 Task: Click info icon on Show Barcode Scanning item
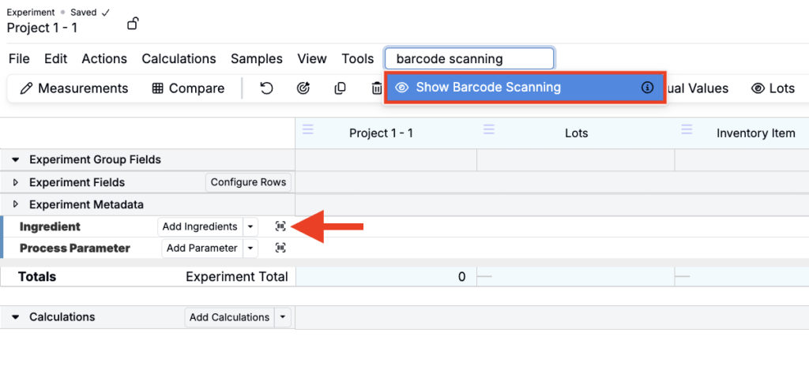click(647, 88)
